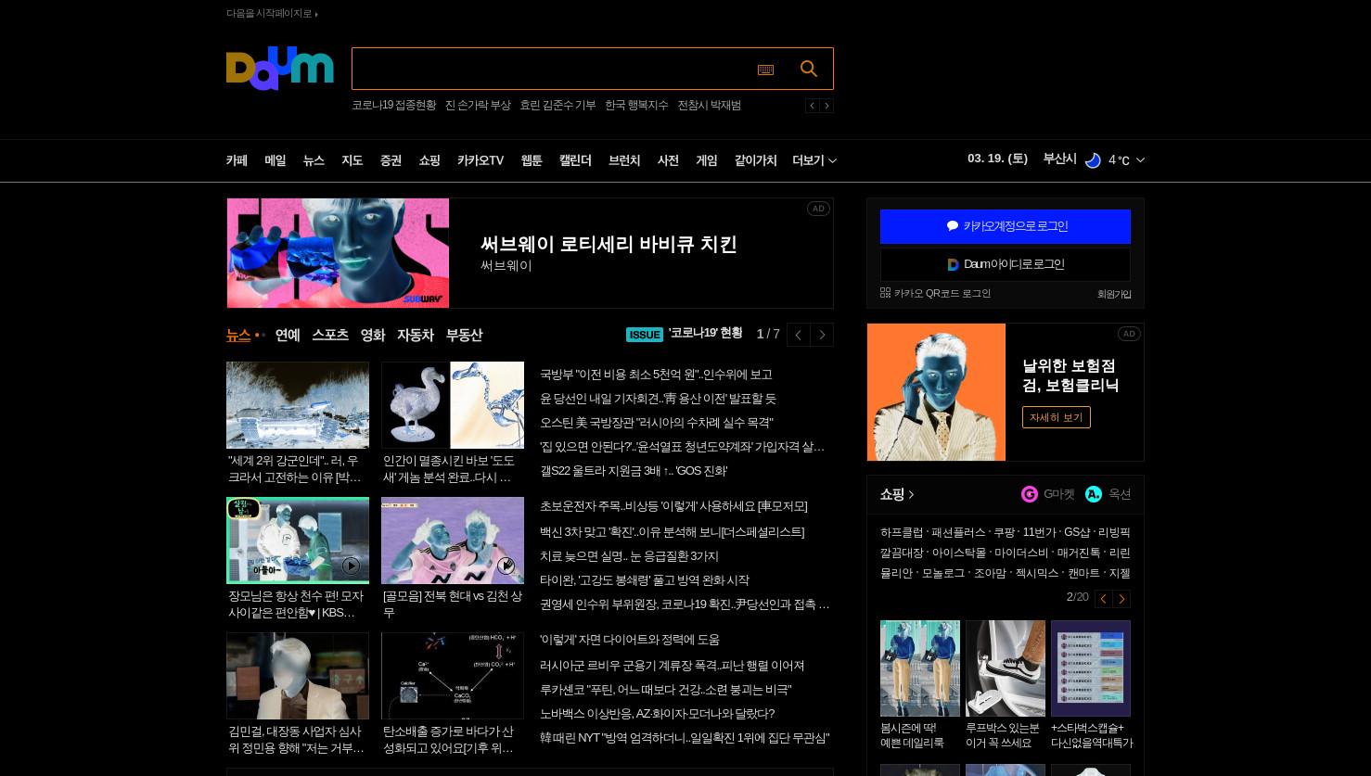Expand the 더보기 menu
This screenshot has width=1371, height=776.
tap(814, 160)
